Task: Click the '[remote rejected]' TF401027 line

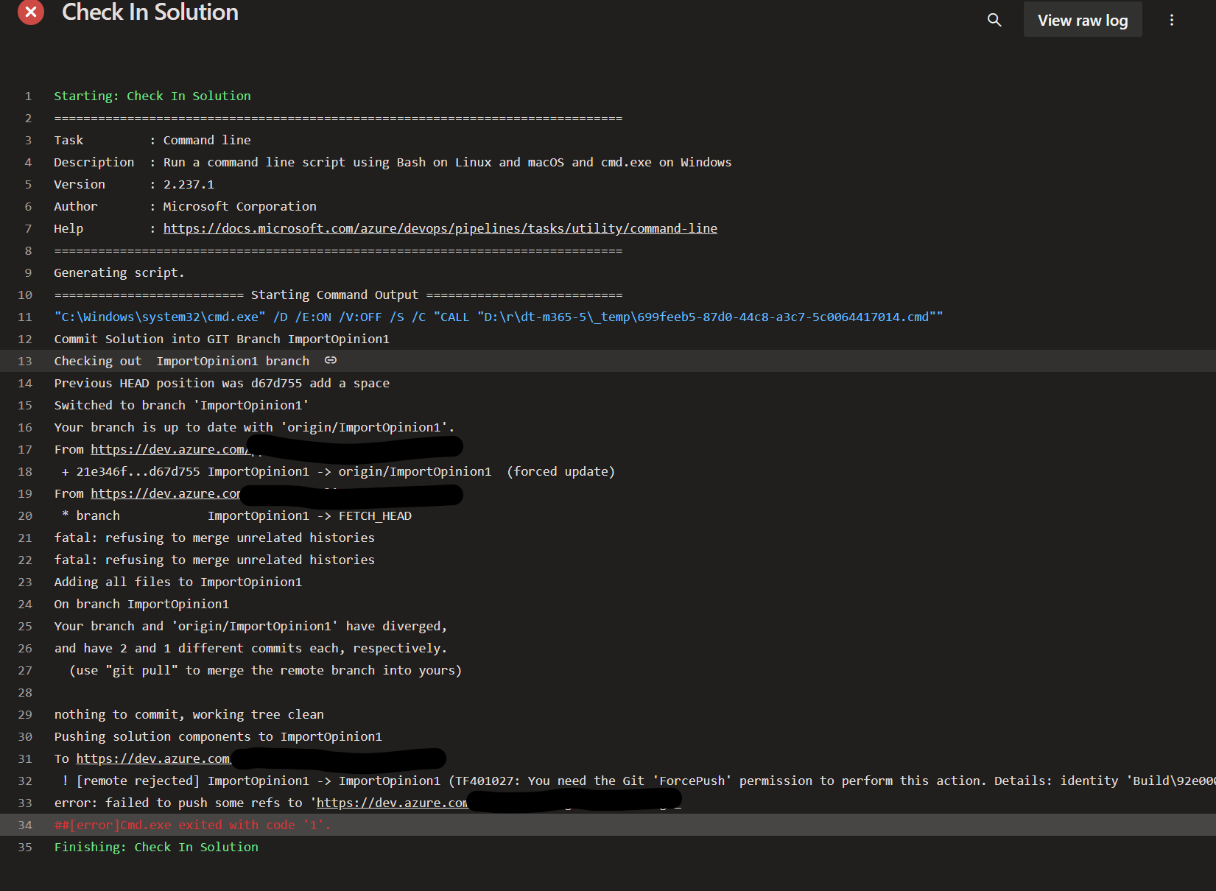Action: [639, 781]
